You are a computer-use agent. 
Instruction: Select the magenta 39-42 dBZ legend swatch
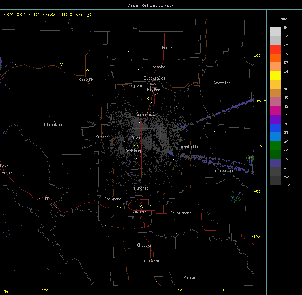[x=275, y=110]
